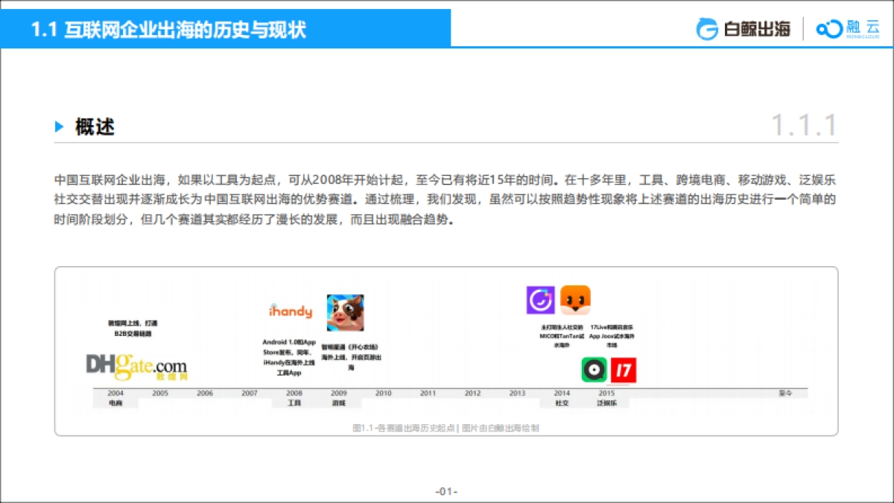Click the -01- page number at bottom
894x503 pixels.
[447, 490]
